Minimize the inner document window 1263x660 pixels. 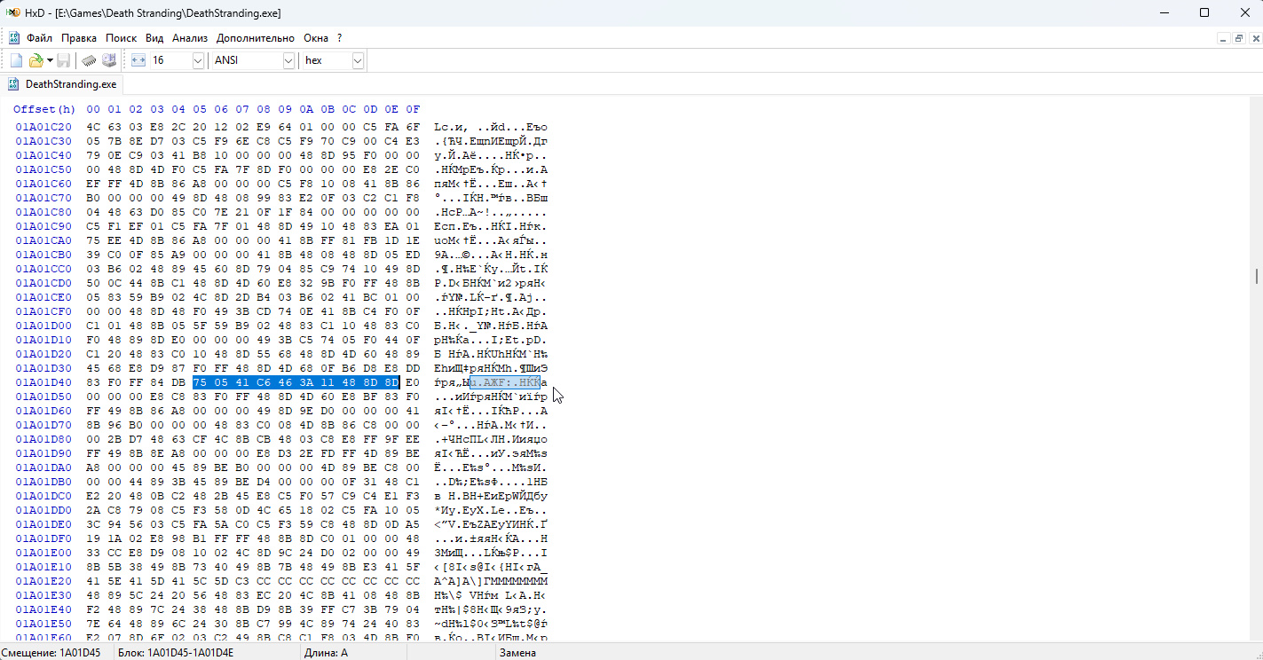point(1223,38)
